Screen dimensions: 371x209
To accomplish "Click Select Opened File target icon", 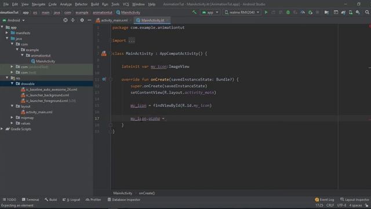I will [x=66, y=20].
